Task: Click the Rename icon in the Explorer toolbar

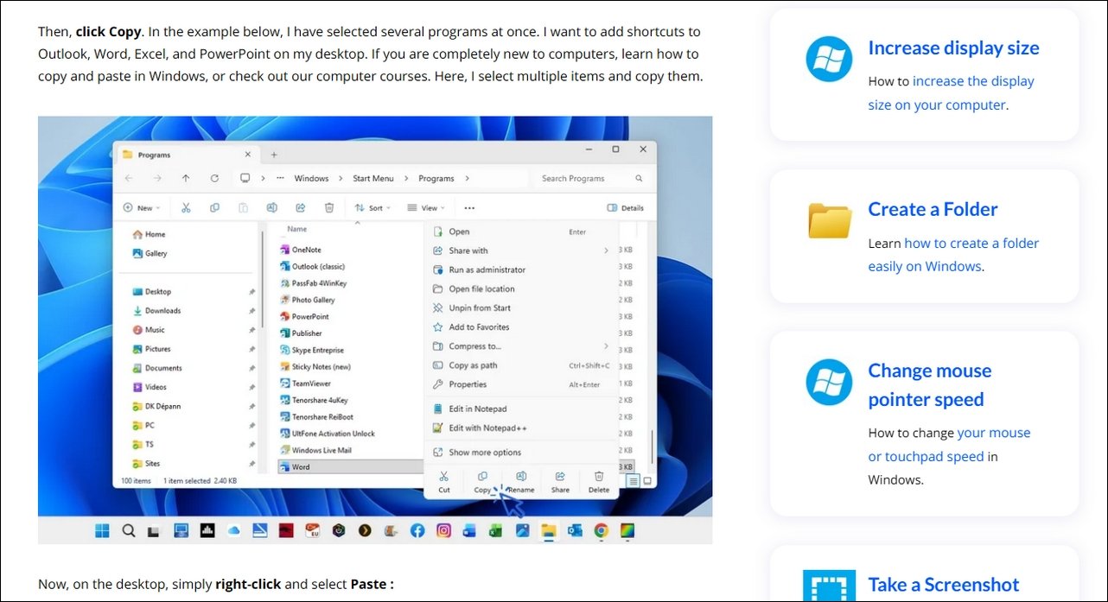Action: (x=271, y=207)
